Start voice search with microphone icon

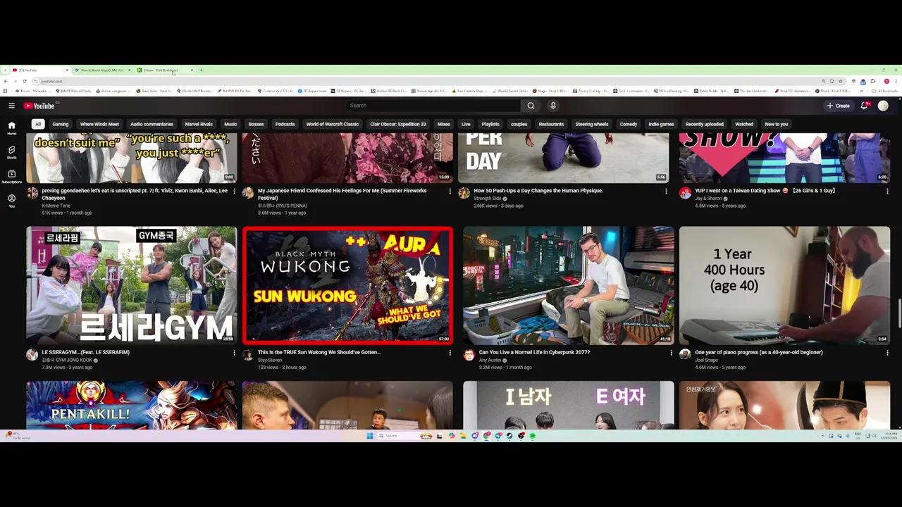pyautogui.click(x=553, y=106)
